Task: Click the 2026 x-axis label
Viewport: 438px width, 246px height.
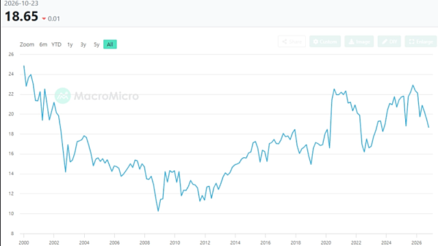Action: point(416,243)
